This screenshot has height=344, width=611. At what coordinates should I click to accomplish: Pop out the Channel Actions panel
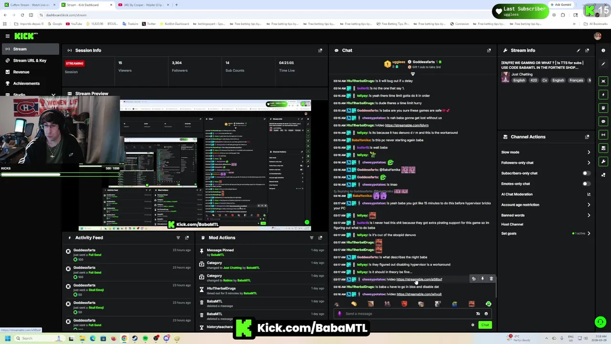pos(587,137)
